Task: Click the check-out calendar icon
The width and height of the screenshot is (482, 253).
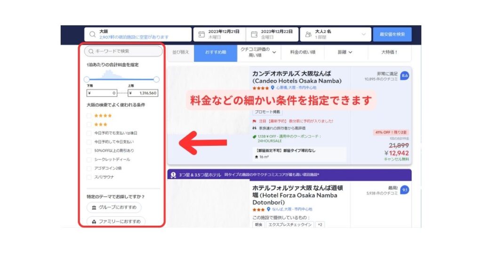Action: (x=254, y=34)
